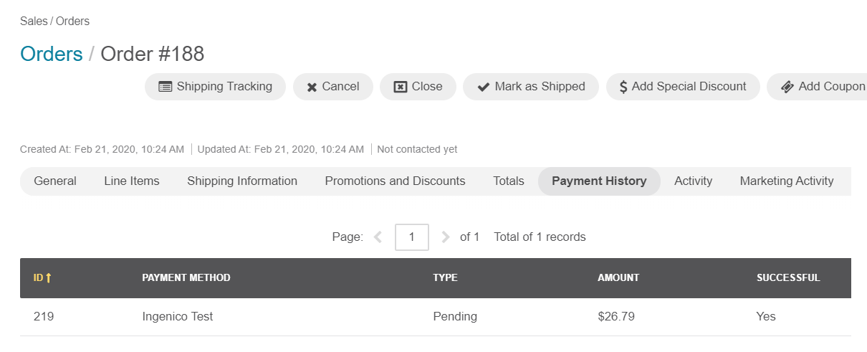Click the ticket icon on Add Coupon
Image resolution: width=867 pixels, height=352 pixels.
click(787, 87)
